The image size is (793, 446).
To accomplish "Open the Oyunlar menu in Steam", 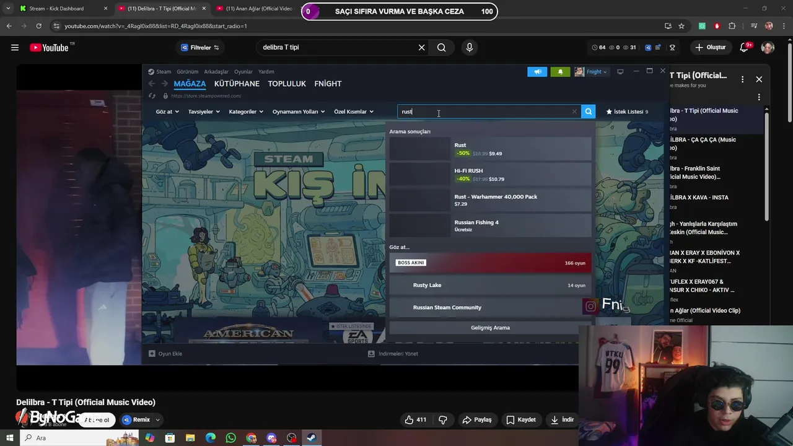I will pos(243,72).
